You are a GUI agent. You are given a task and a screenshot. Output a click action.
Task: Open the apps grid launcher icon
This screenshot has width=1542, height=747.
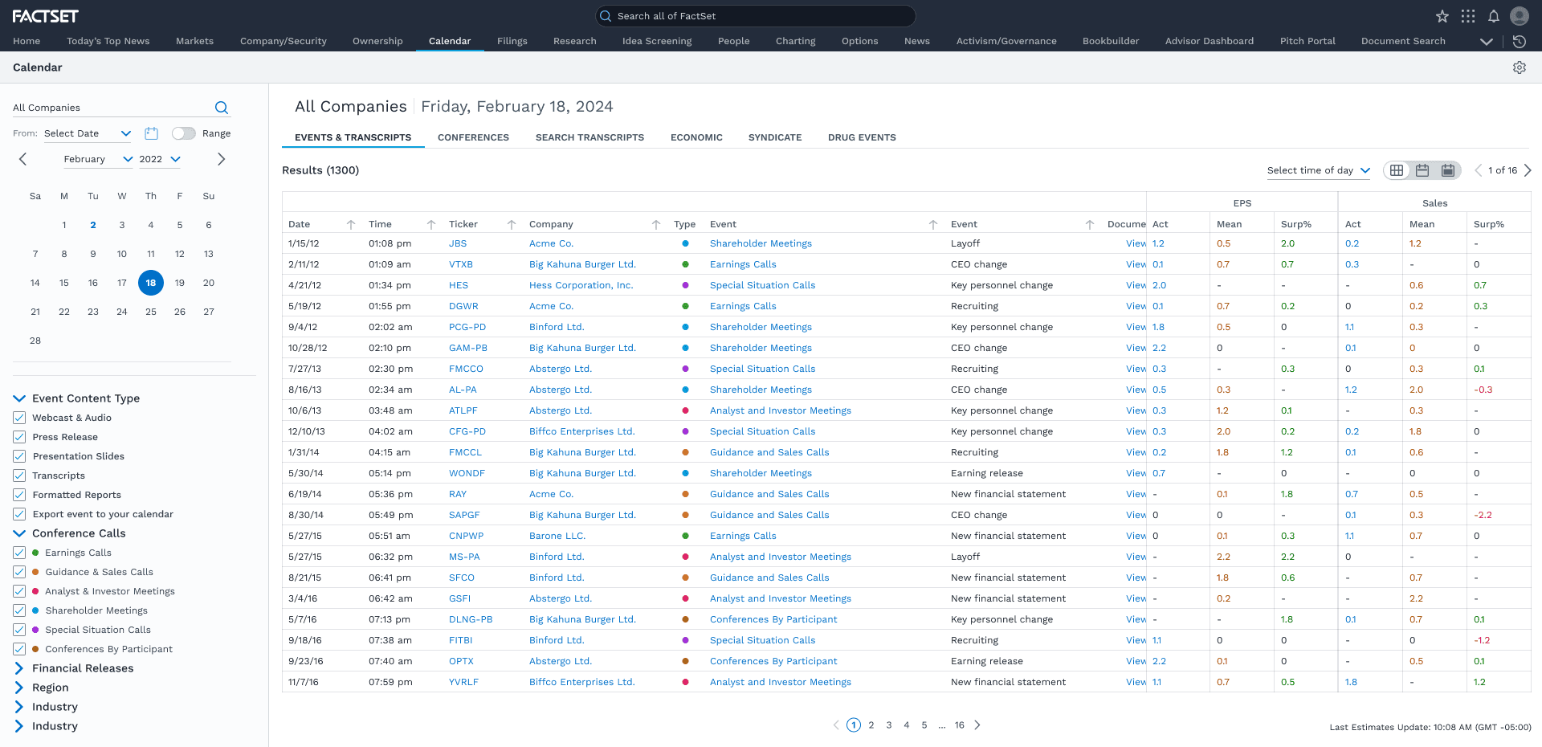tap(1468, 16)
